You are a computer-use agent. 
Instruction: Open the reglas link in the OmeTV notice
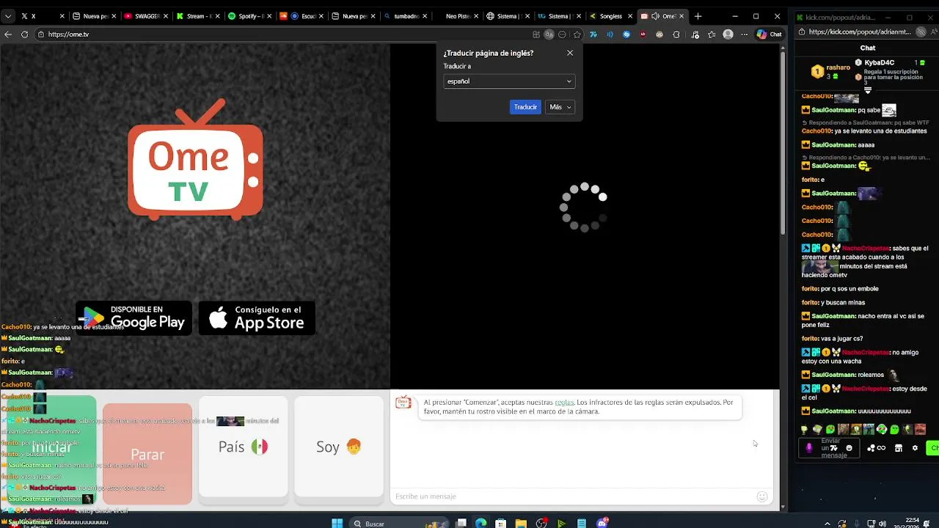click(564, 402)
